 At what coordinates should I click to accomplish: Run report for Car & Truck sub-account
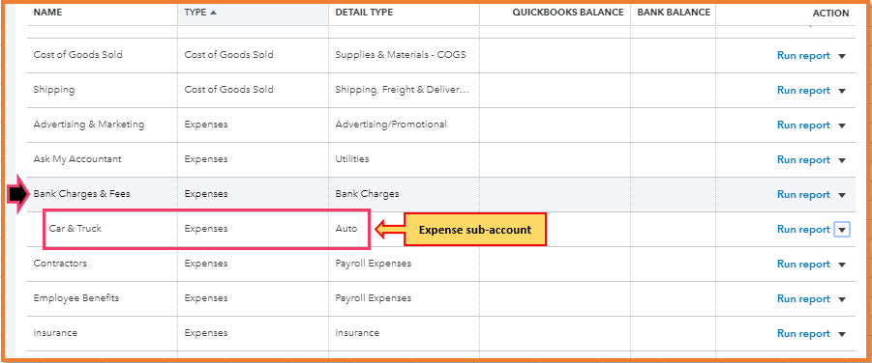(x=803, y=229)
